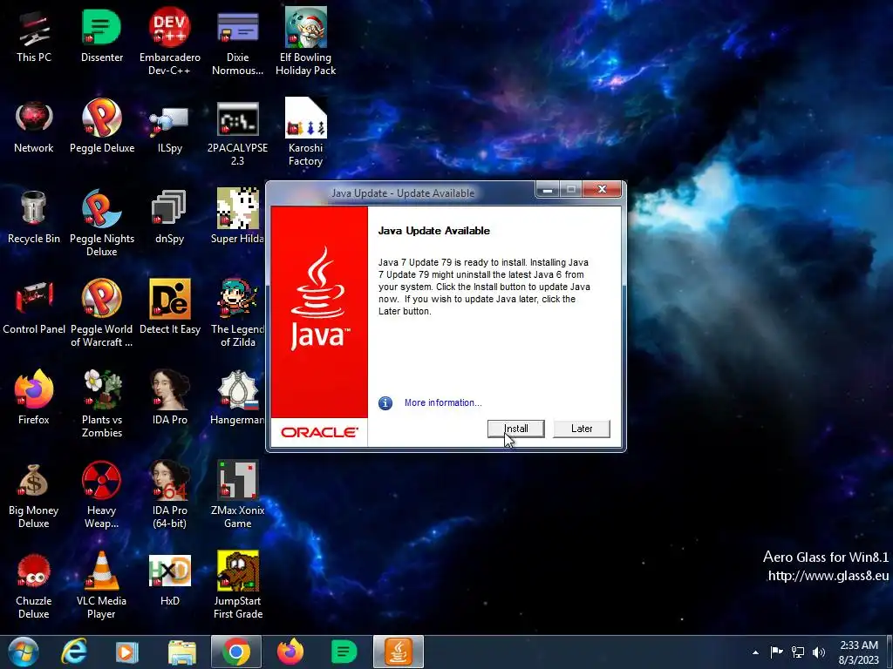Minimize the Java Update dialog
The width and height of the screenshot is (893, 669).
coord(548,189)
